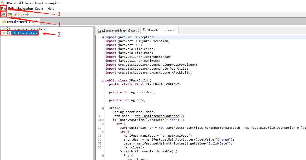
Task: Click the private String shortHash declaration
Action: pos(132,92)
